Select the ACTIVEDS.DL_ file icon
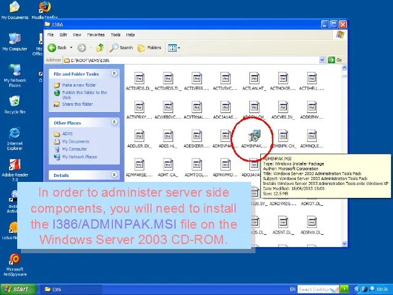Viewport: 393px width, 295px height. [x=139, y=79]
